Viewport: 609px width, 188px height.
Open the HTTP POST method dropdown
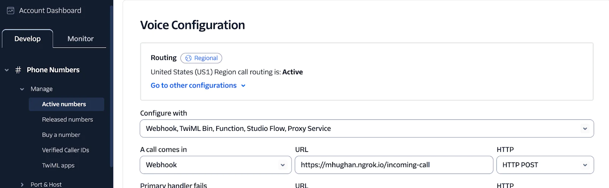[x=545, y=165]
